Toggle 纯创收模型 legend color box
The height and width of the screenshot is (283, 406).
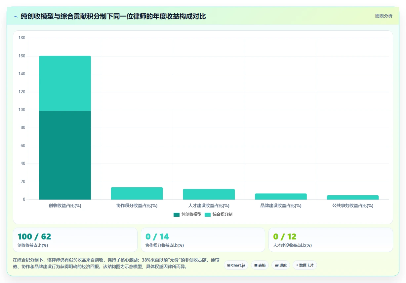click(x=177, y=214)
